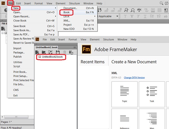Click the question mark help icon
169x129 pixels.
(x=6, y=10)
